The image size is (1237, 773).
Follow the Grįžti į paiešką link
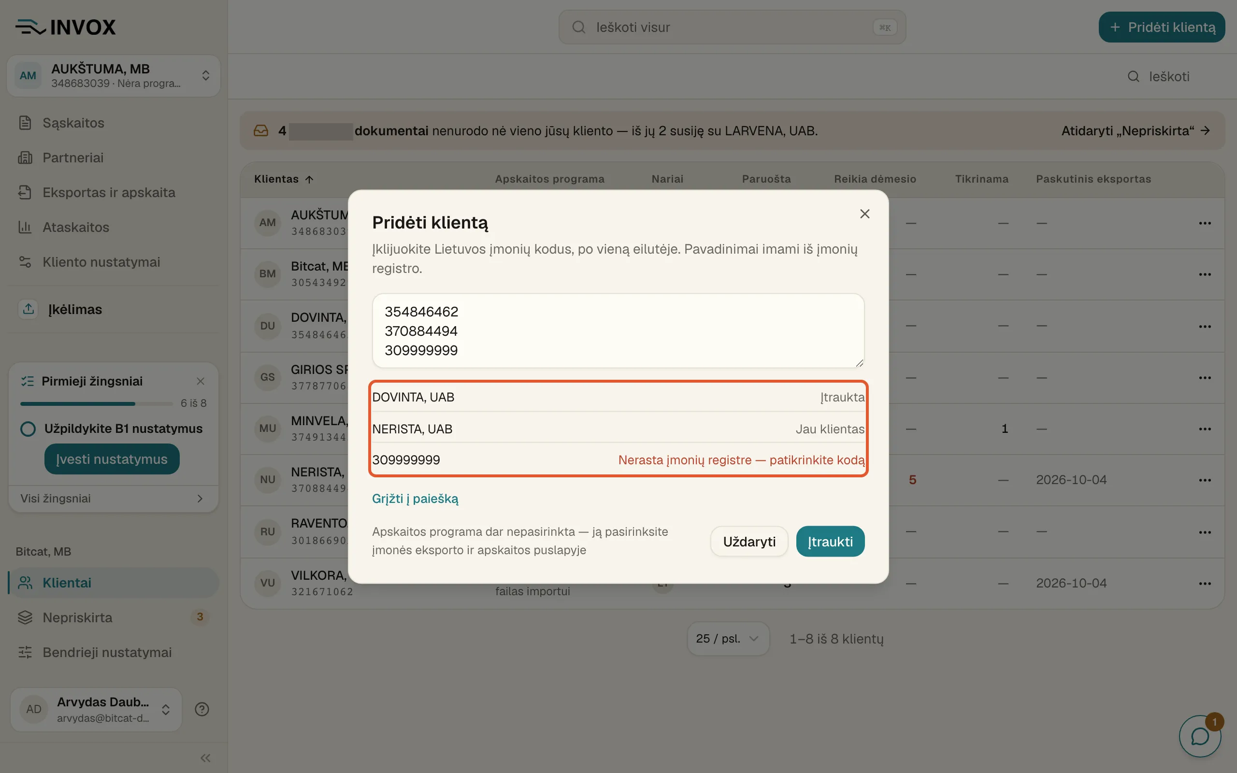(x=415, y=499)
